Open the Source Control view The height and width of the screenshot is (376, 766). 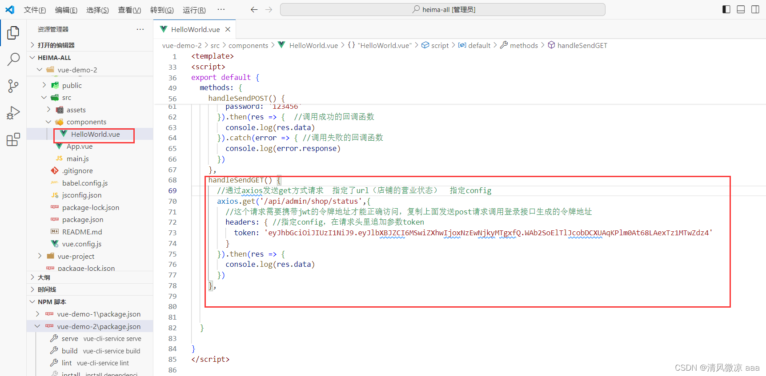pyautogui.click(x=13, y=86)
